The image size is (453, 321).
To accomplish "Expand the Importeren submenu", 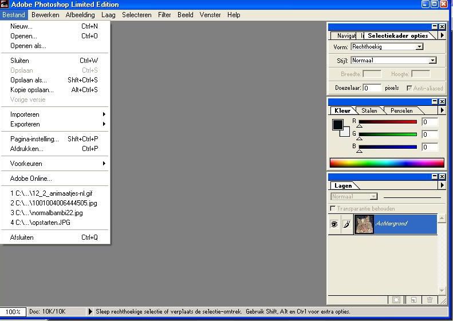I will pos(56,114).
